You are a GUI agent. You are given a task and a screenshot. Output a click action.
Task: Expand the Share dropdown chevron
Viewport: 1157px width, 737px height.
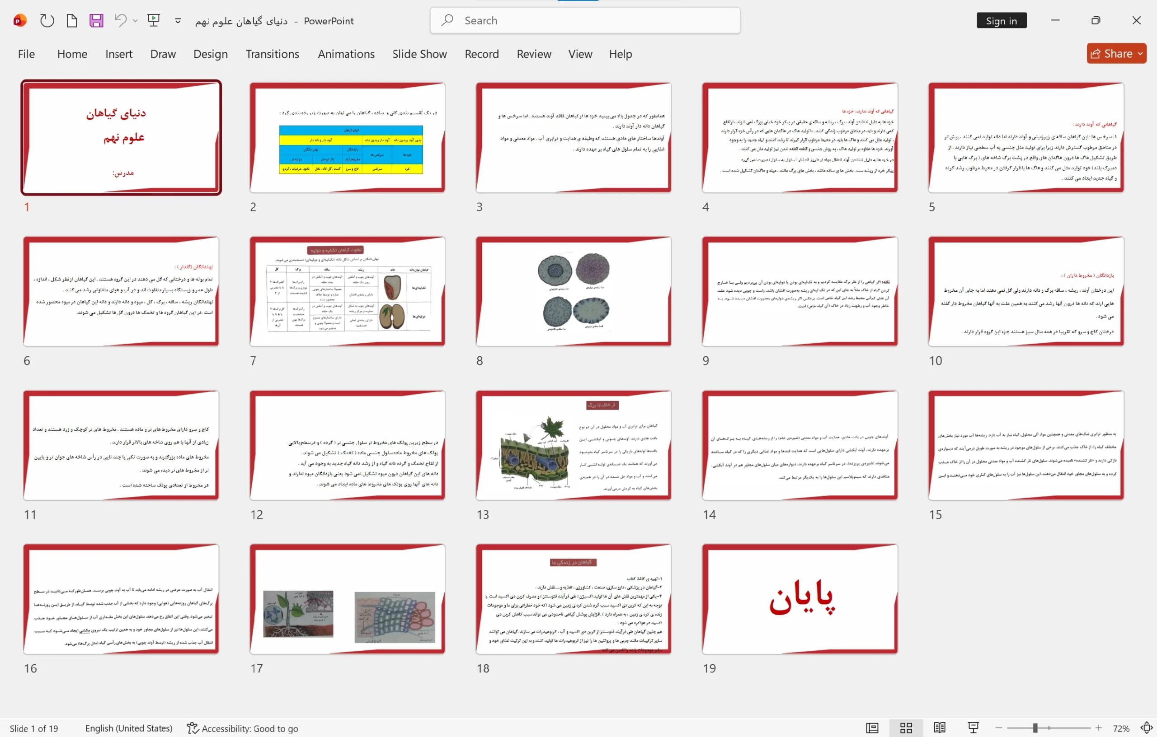click(x=1140, y=54)
